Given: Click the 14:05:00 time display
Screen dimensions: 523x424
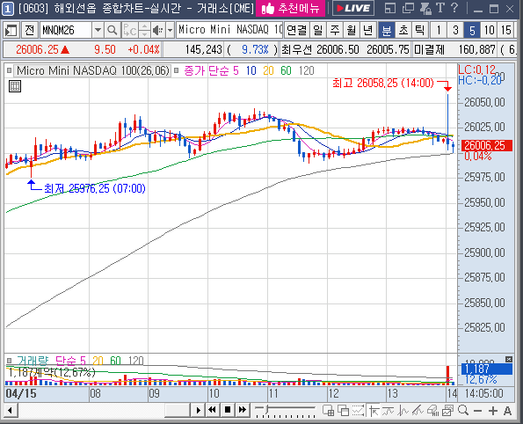Looking at the screenshot, I should [x=484, y=393].
